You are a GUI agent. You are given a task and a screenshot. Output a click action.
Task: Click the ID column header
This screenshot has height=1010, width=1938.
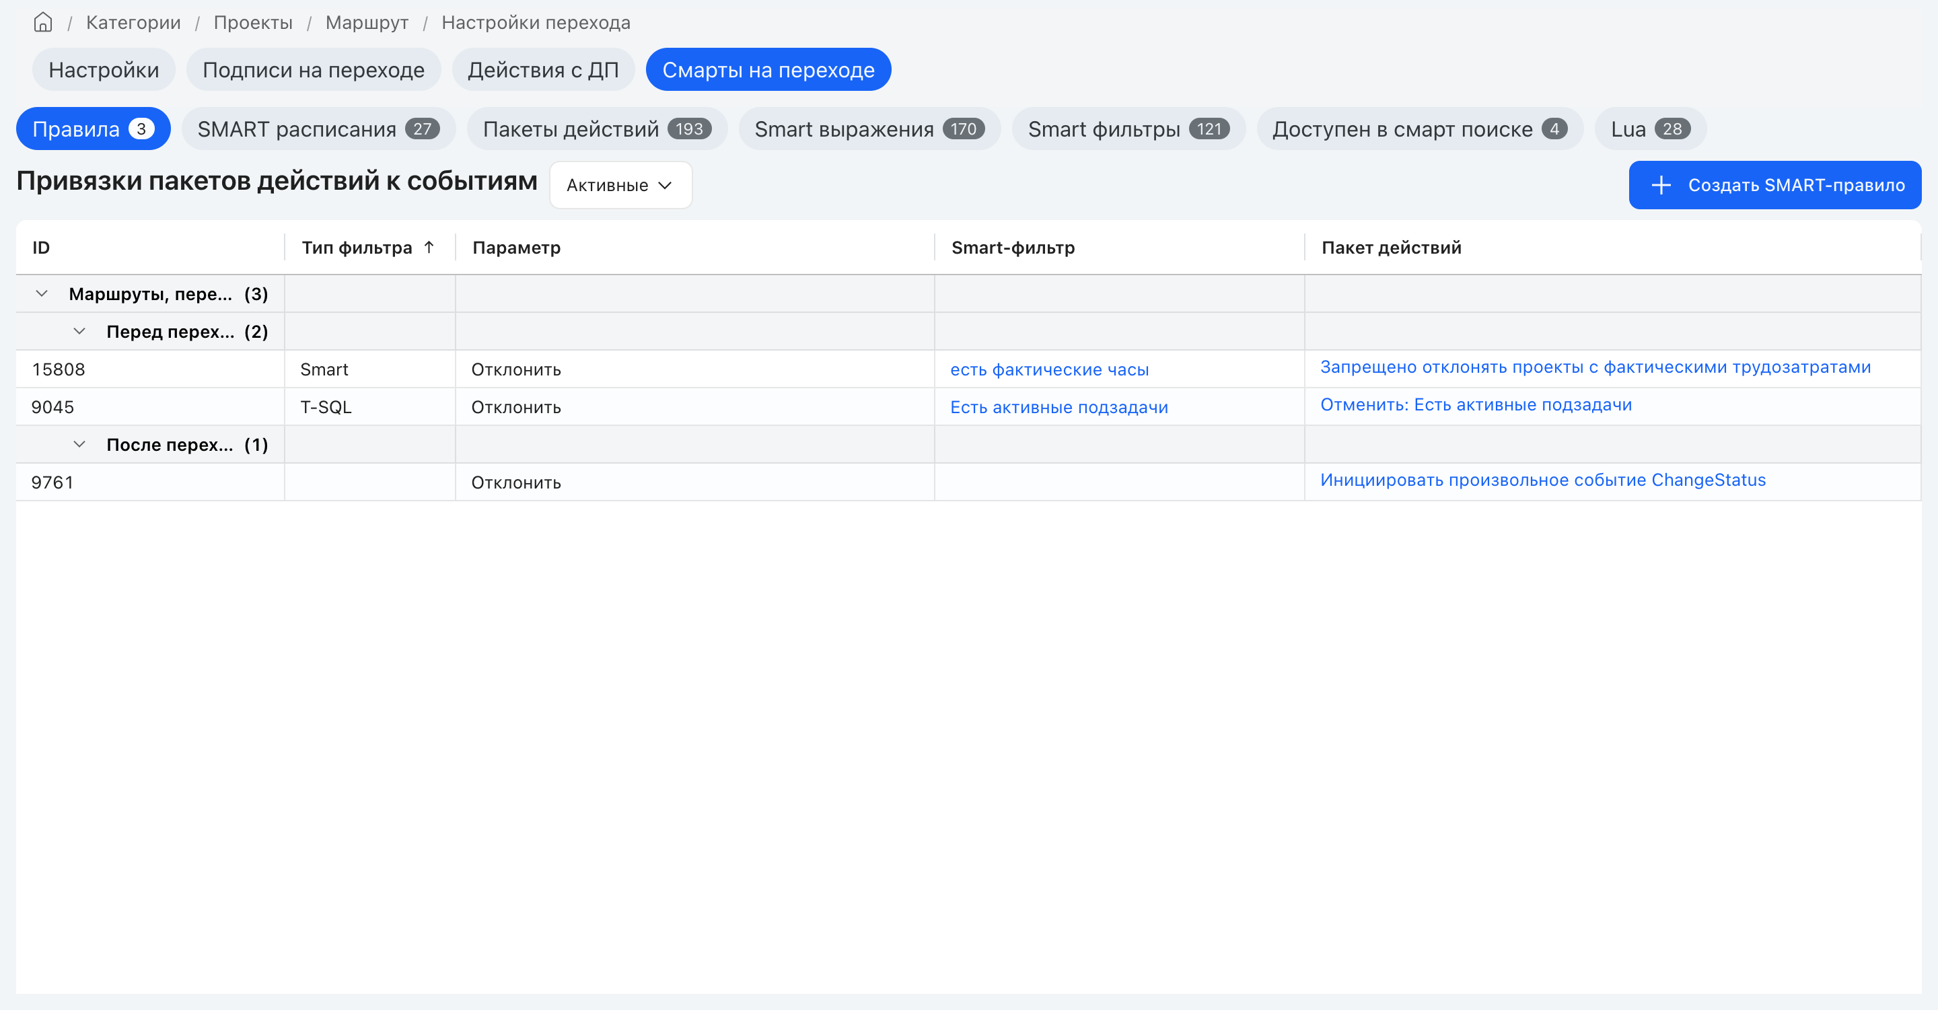[x=149, y=248]
